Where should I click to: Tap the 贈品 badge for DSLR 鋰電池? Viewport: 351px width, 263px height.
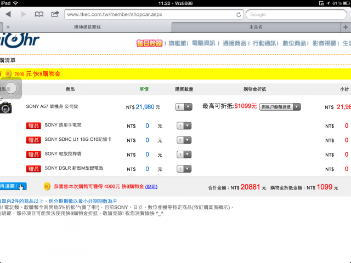tap(33, 169)
